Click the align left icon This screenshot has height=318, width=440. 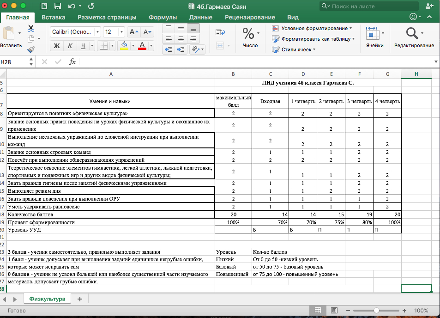point(169,39)
